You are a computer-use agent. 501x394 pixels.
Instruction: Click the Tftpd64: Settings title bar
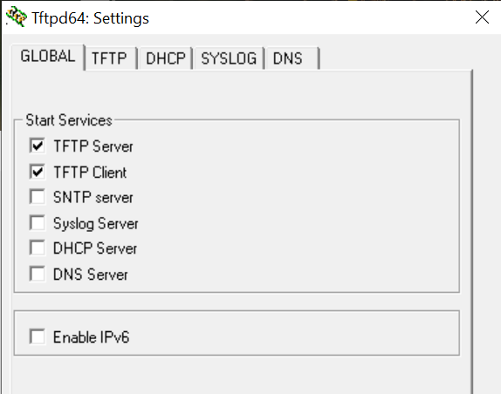237,17
